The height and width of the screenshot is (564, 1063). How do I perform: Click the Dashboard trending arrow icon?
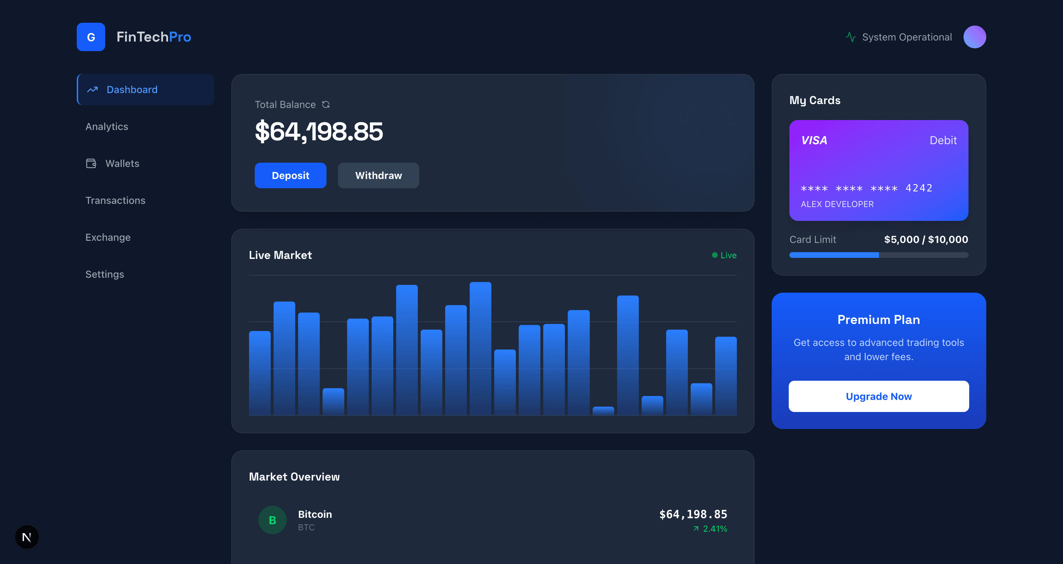pyautogui.click(x=92, y=90)
